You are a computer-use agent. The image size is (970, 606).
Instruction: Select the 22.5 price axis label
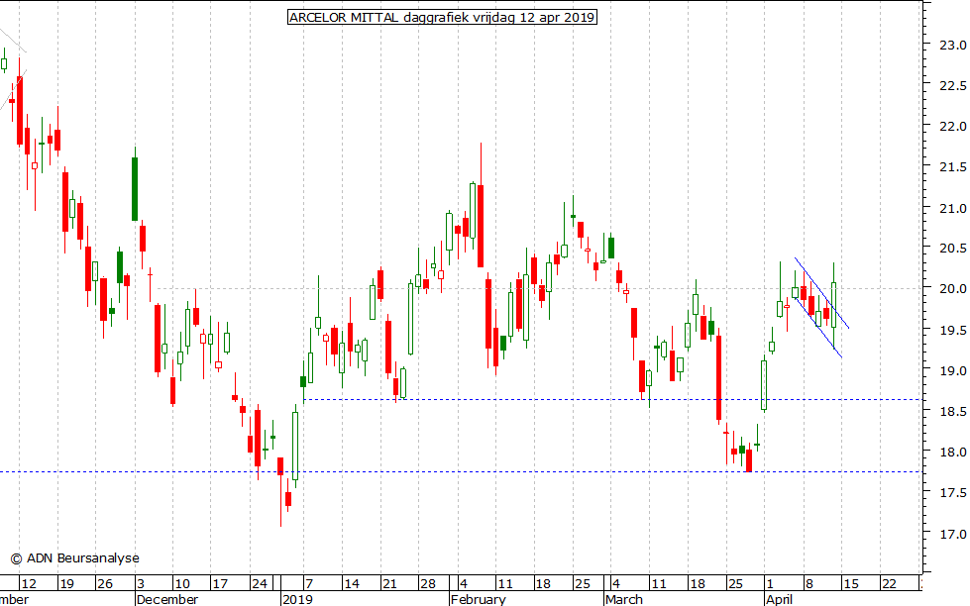[953, 86]
